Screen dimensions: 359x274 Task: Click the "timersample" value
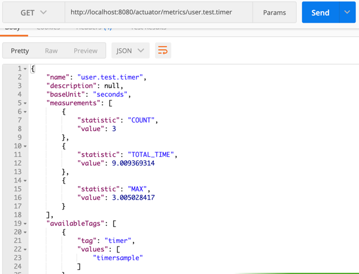tap(118, 258)
